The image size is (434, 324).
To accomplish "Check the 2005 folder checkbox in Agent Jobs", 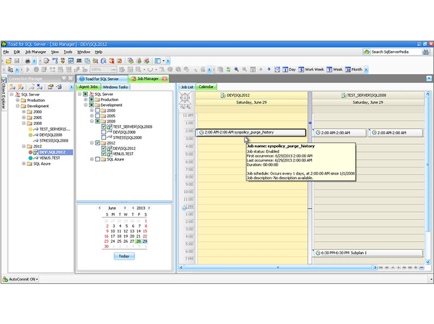I will tap(97, 116).
